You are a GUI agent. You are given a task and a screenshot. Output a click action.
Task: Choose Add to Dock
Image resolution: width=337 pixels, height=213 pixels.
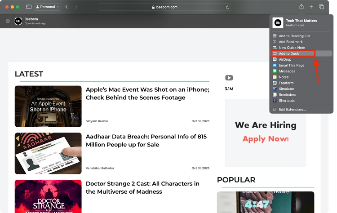coord(302,53)
